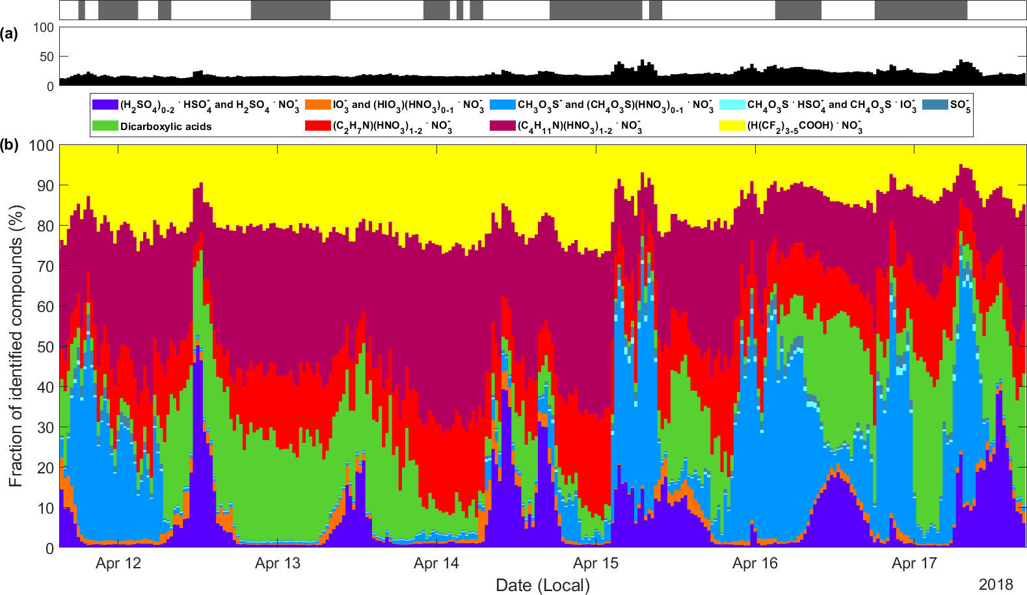1027x595 pixels.
Task: Click the Date (Local) x-axis title
Action: [x=542, y=585]
